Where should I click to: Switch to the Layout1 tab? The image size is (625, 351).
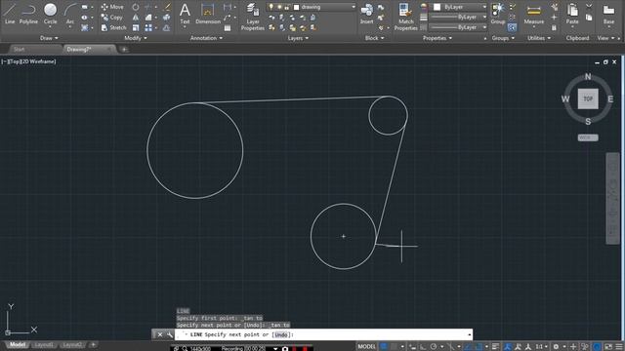(x=43, y=345)
